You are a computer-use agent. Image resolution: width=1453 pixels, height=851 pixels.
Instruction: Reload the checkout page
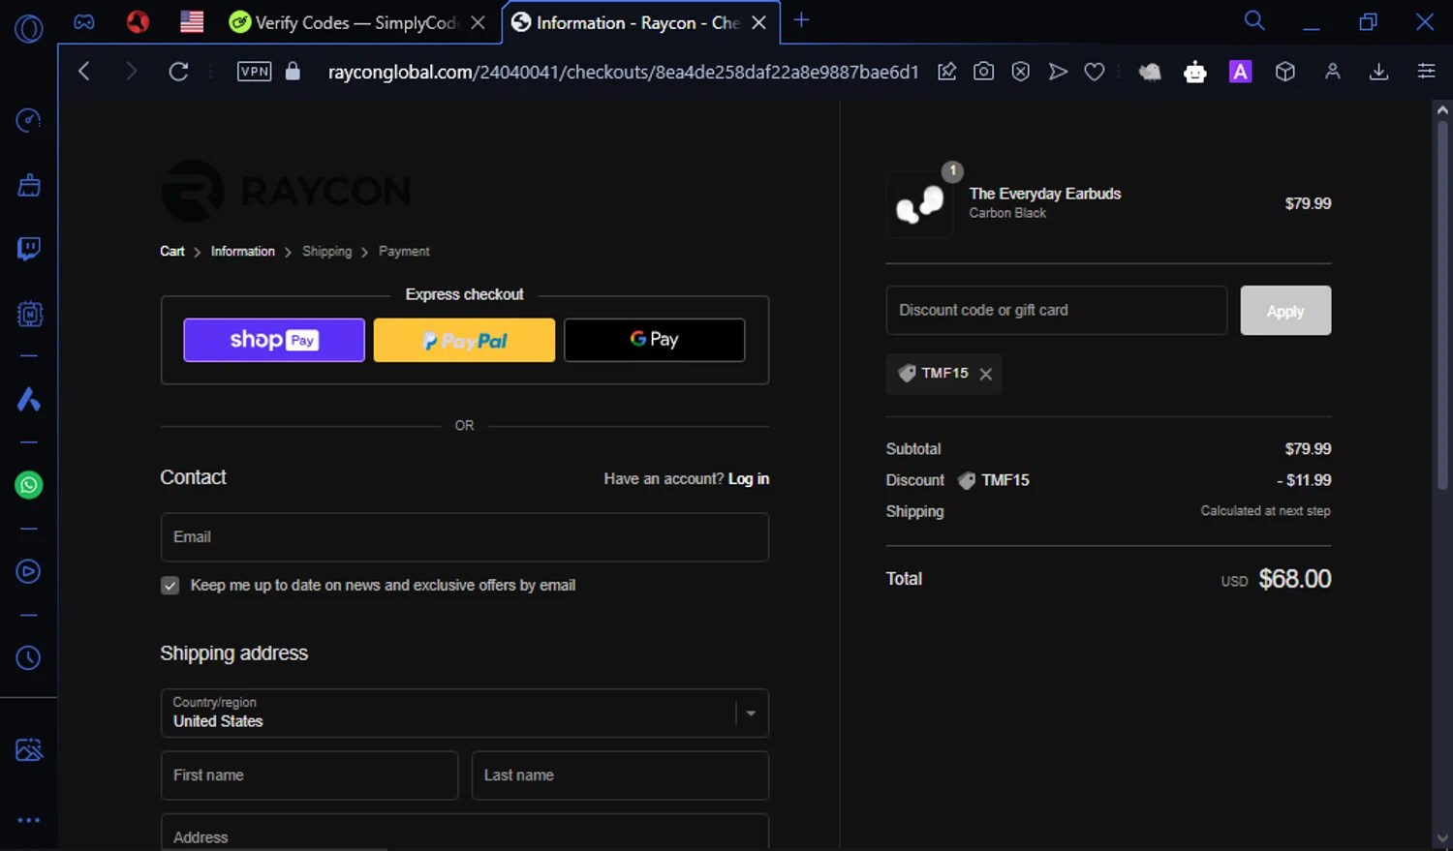[x=178, y=71]
